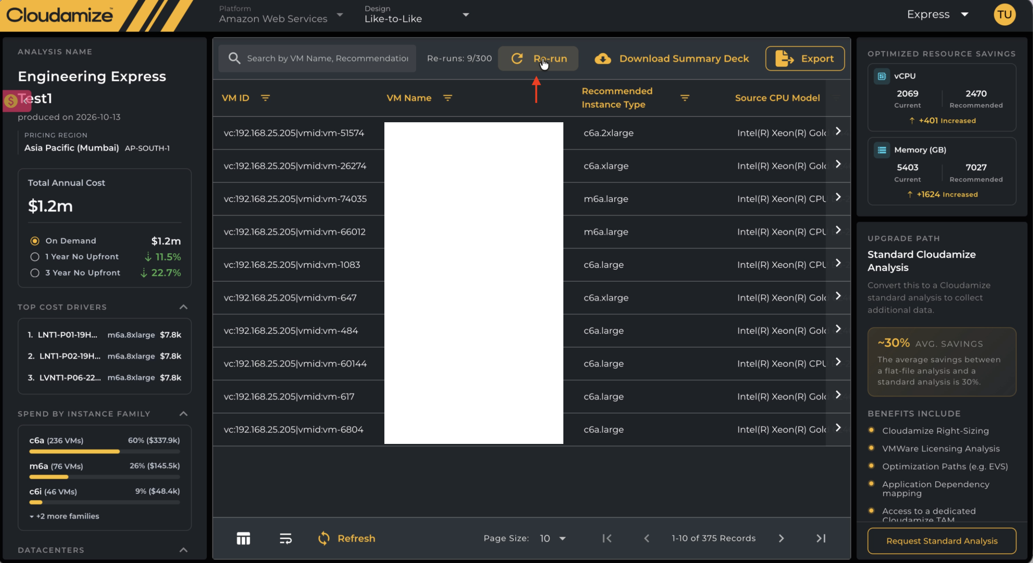Click the Refresh button
The height and width of the screenshot is (563, 1033).
346,538
